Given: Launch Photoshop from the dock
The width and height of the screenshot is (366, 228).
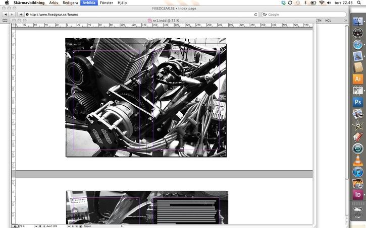Looking at the screenshot, I should (358, 102).
